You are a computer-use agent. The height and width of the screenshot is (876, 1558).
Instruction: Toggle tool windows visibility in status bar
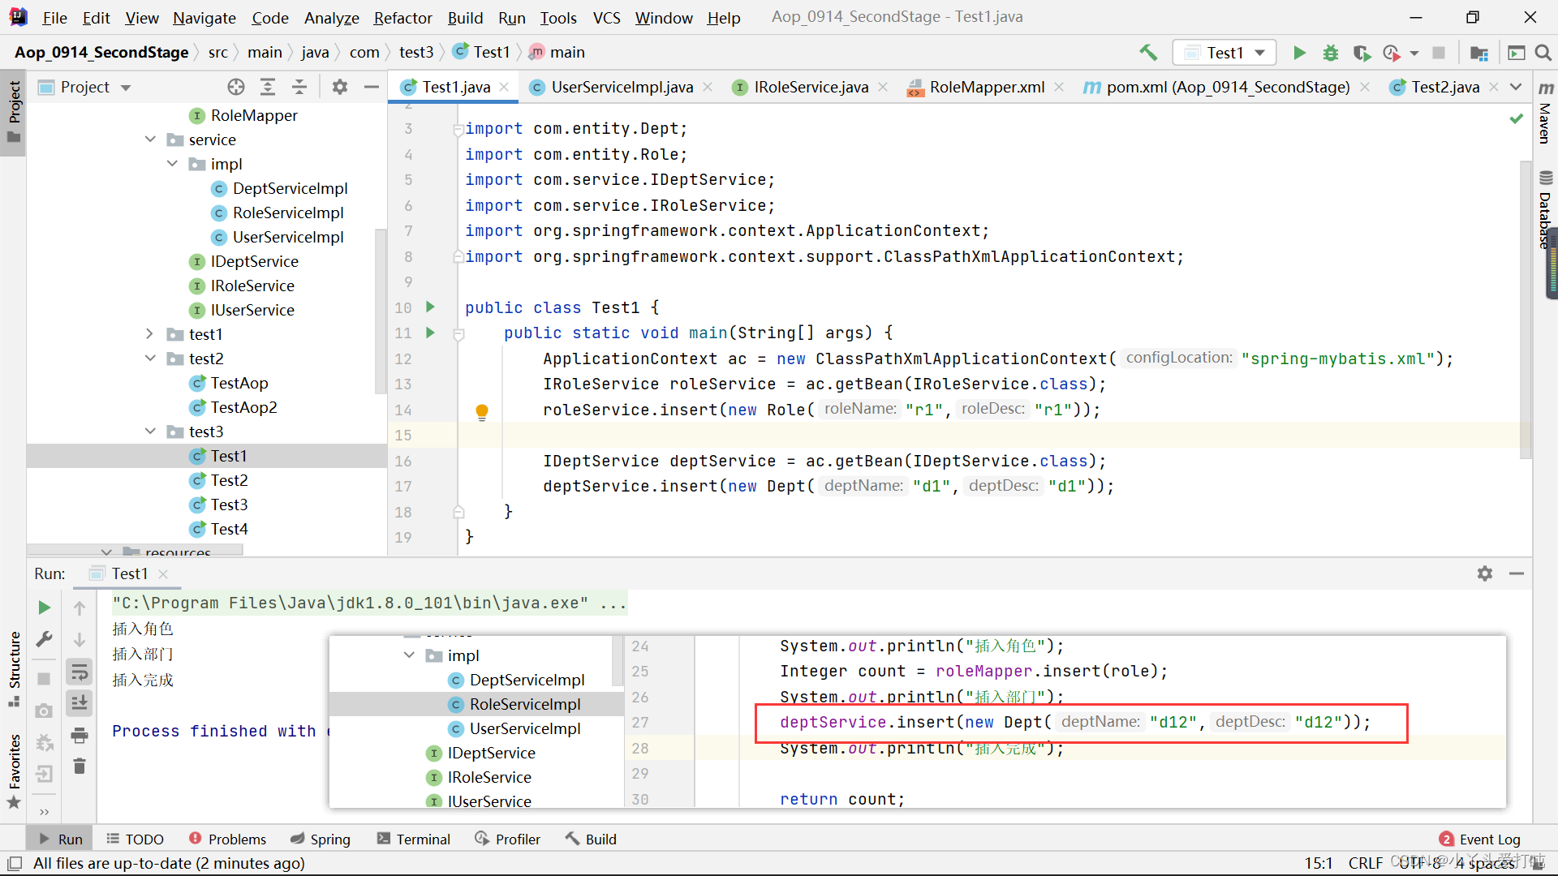pos(15,863)
